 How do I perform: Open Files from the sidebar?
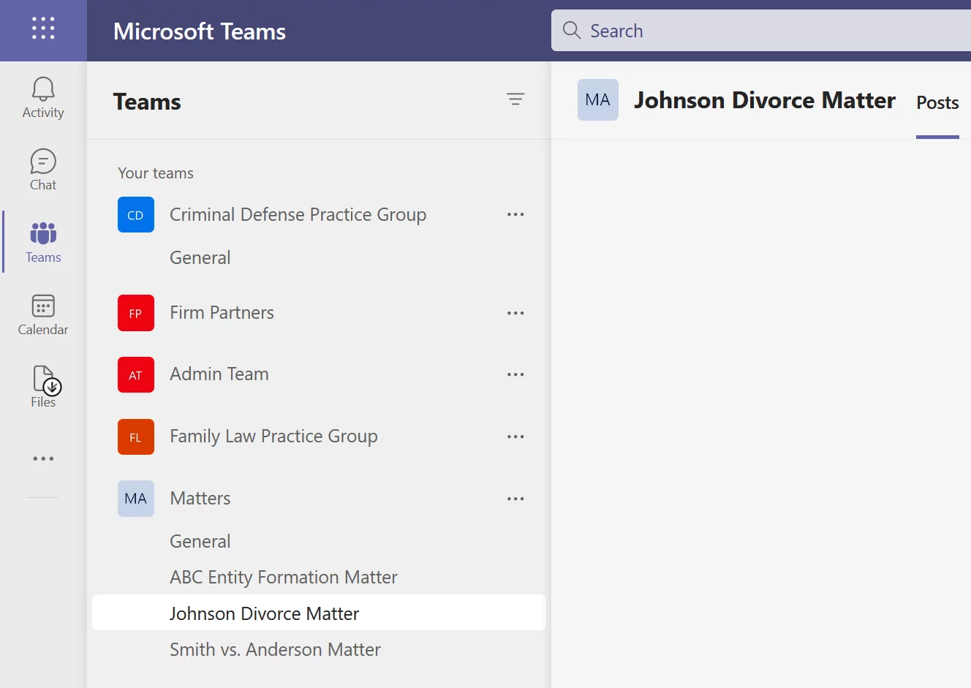42,386
